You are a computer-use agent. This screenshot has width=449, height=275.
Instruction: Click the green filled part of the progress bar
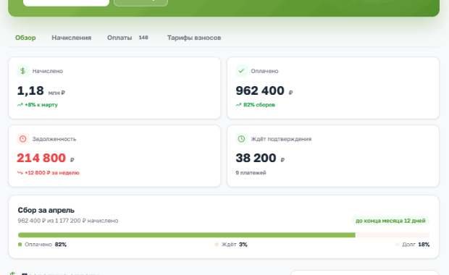[187, 235]
